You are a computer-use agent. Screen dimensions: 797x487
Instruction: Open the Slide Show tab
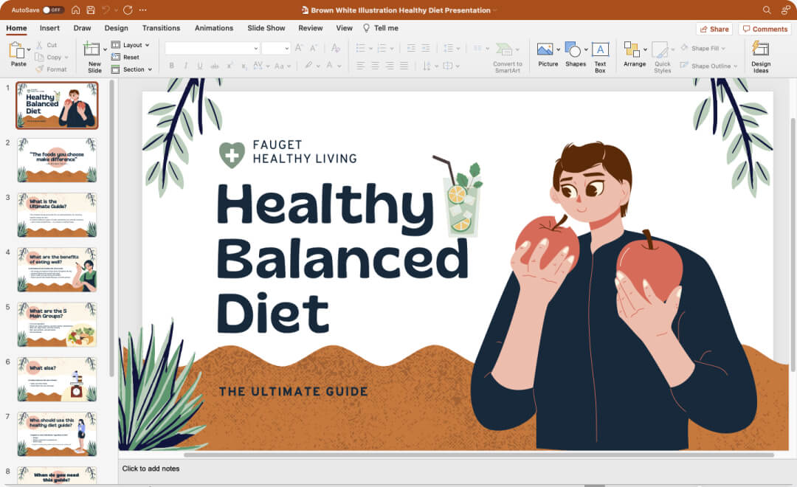pos(266,28)
